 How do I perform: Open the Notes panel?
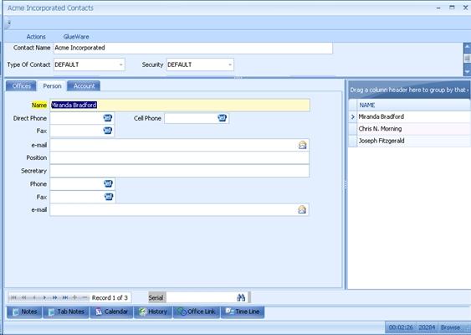coord(24,312)
